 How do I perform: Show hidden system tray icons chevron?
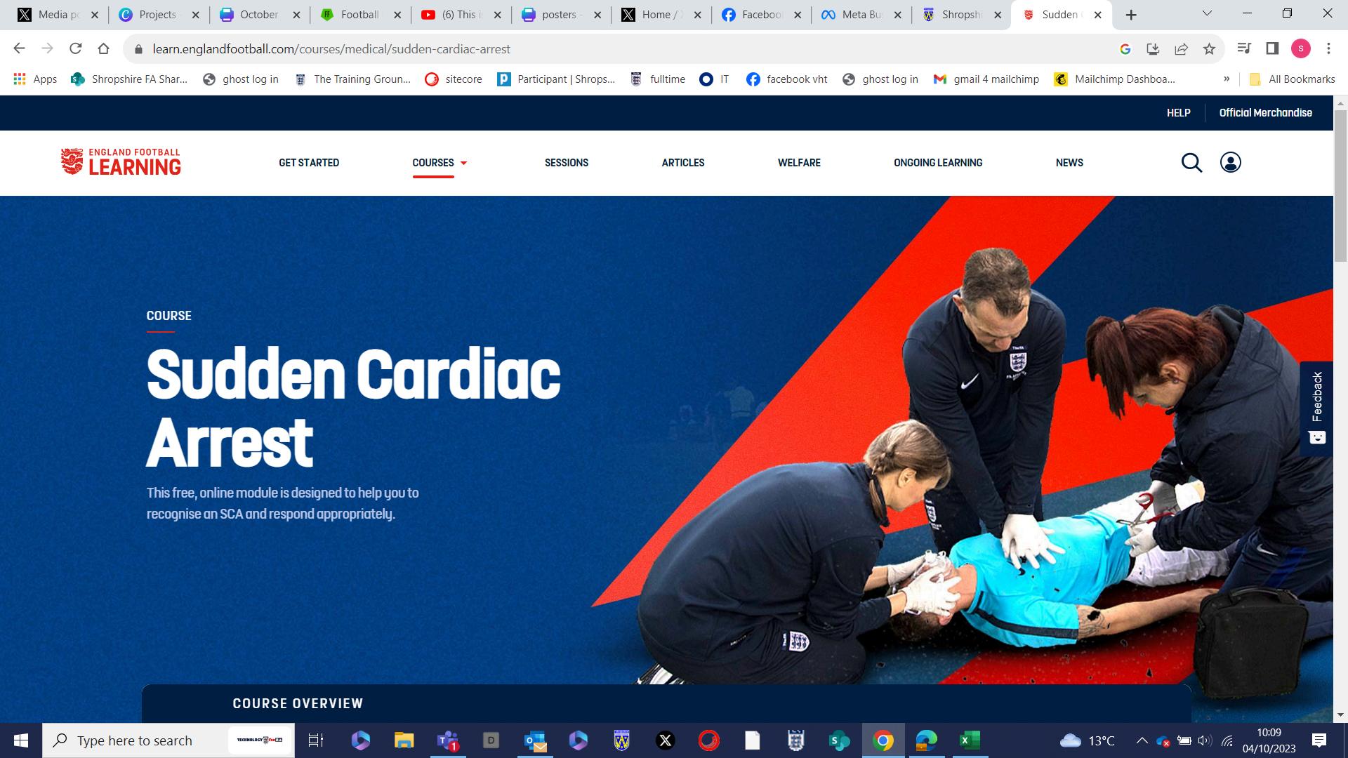tap(1142, 740)
